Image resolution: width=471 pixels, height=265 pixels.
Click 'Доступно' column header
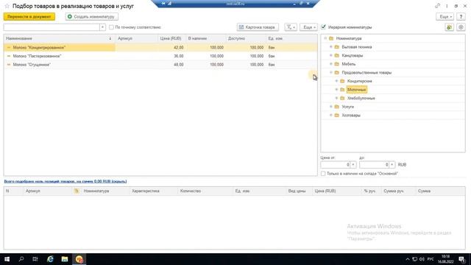245,38
